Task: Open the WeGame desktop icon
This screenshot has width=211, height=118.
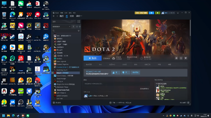Action: pos(12,70)
